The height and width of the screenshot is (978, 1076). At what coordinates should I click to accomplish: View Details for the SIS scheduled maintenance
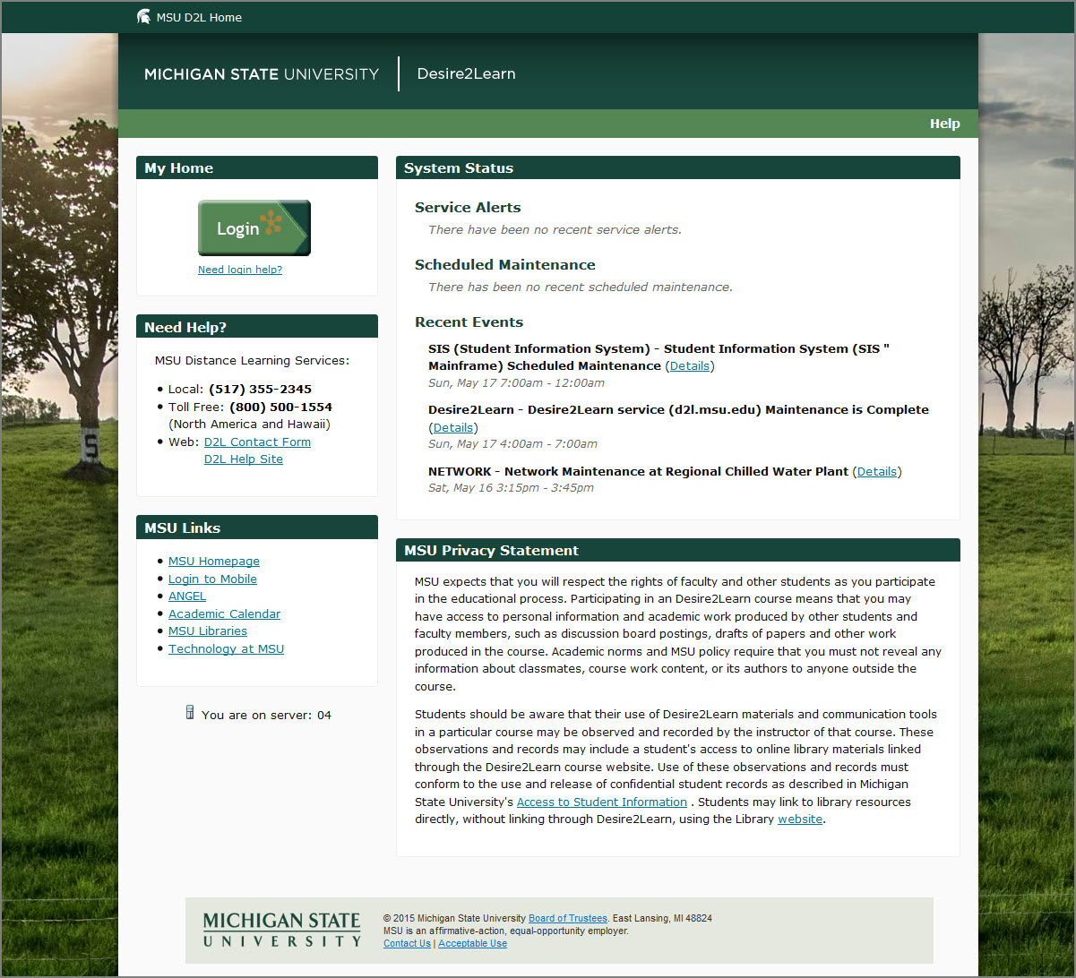pyautogui.click(x=689, y=365)
